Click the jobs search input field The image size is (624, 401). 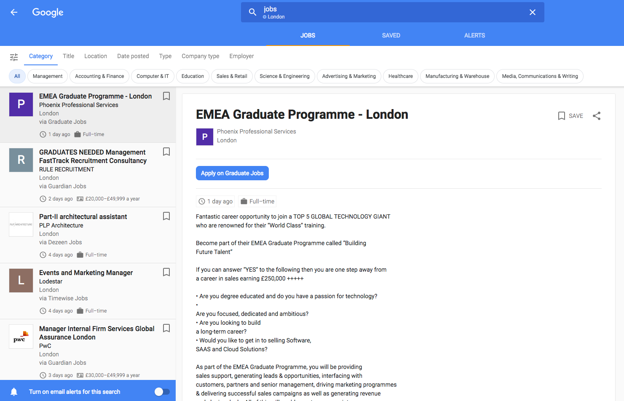point(392,12)
